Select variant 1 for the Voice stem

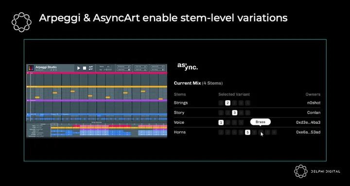221,122
